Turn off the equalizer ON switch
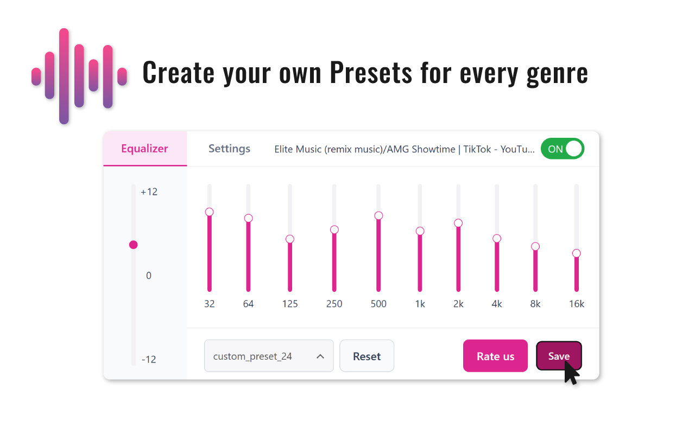695x434 pixels. 562,149
